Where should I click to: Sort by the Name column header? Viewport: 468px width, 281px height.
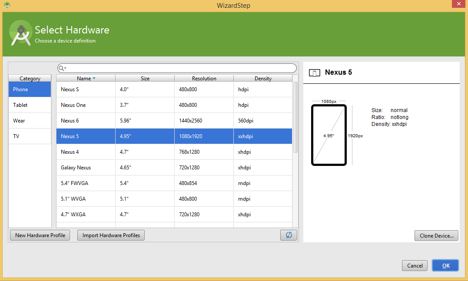point(86,79)
